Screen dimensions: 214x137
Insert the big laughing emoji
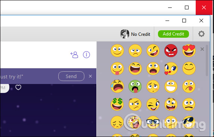135,69
